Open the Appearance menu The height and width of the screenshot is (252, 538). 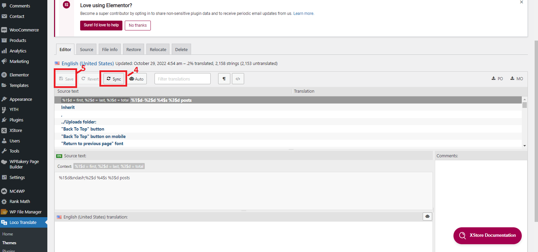[x=21, y=99]
